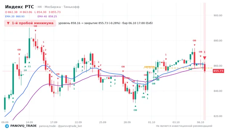Select the '1-й пробой минимума' badge
Viewport: 232px width, 130px height.
coord(30,23)
